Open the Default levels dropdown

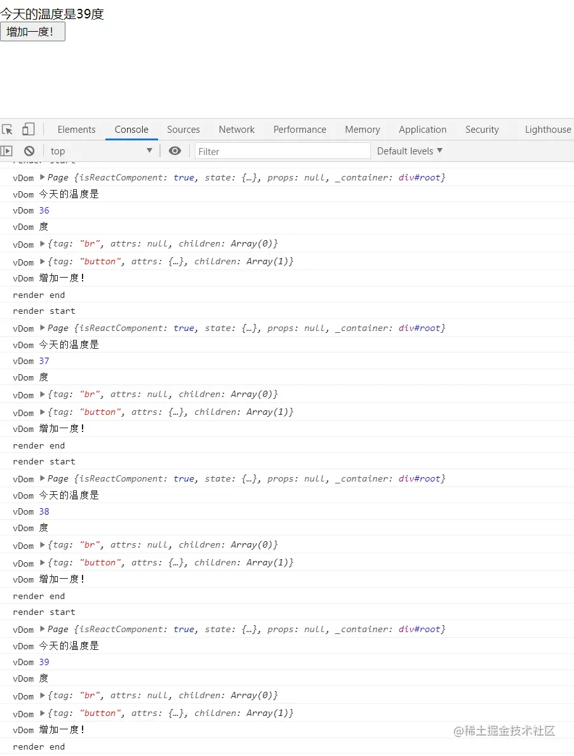click(x=410, y=151)
